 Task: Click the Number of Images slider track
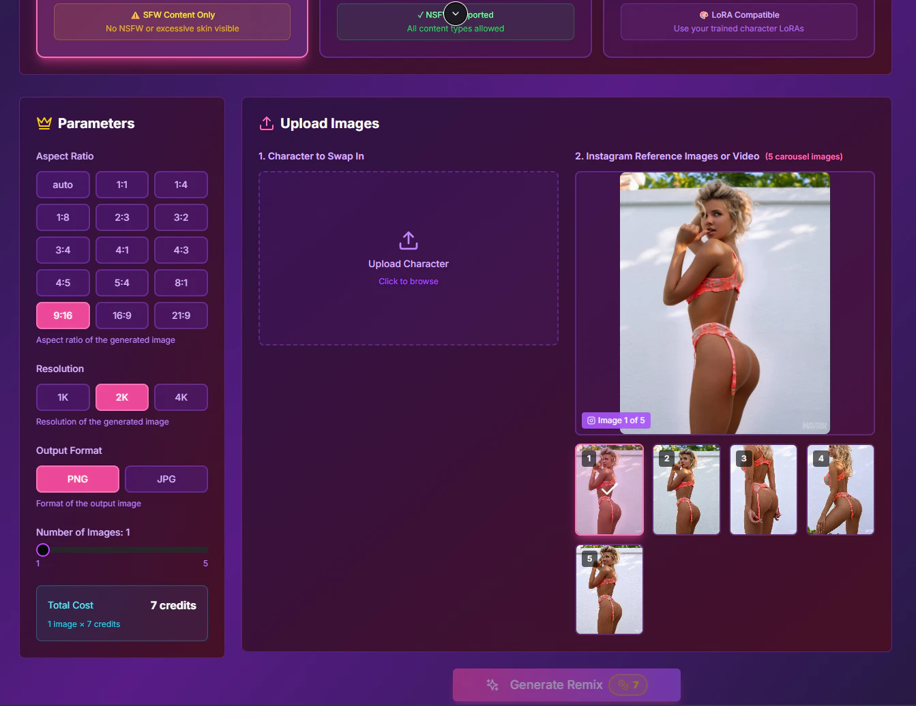point(122,550)
